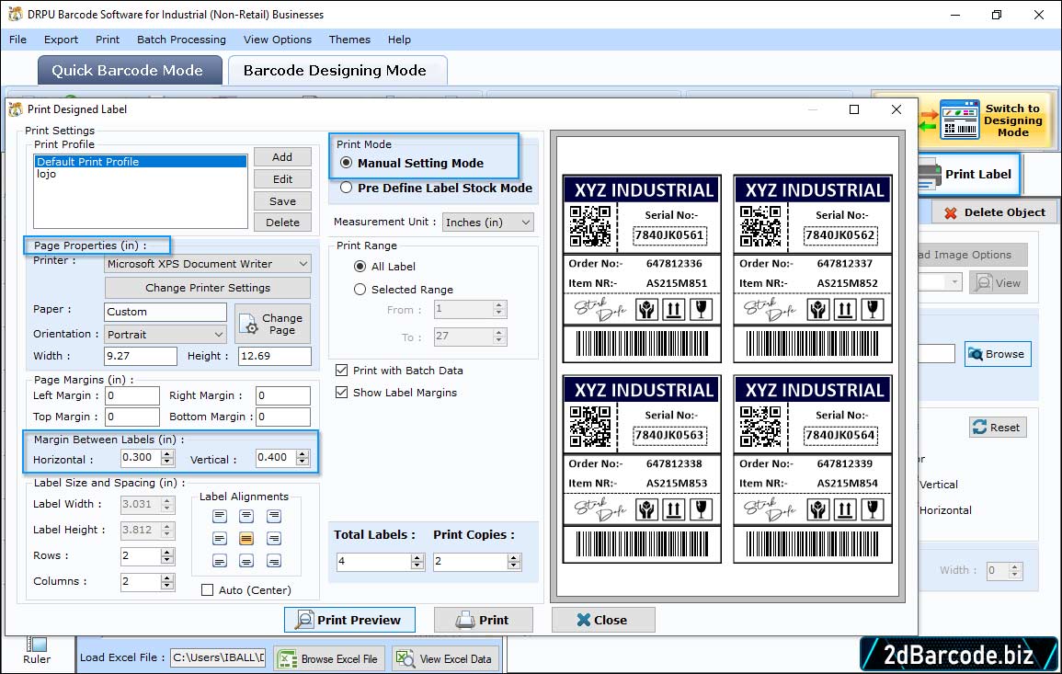This screenshot has height=674, width=1062.
Task: Click the Save print profile button
Action: coord(282,201)
